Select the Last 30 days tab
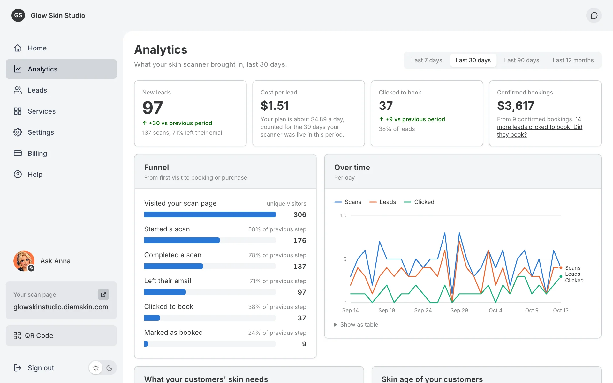The image size is (613, 383). [473, 60]
